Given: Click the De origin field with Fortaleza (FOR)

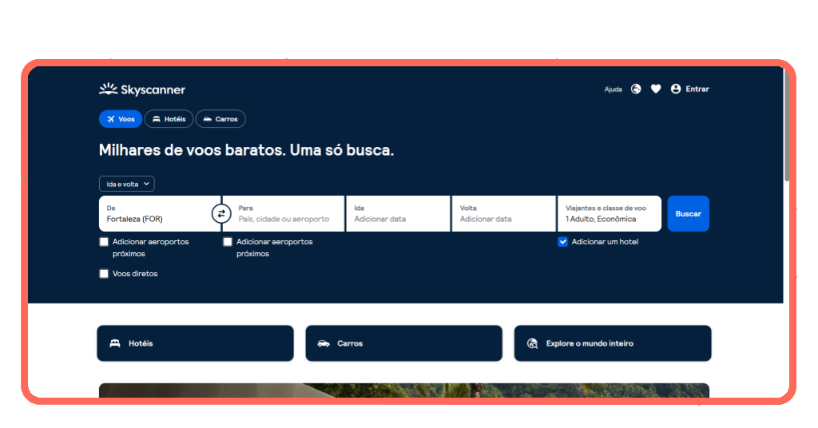Looking at the screenshot, I should (x=160, y=213).
